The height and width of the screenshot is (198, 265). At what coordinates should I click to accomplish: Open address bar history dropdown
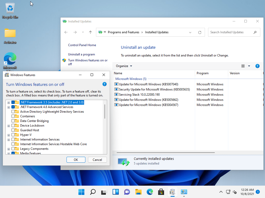190,32
